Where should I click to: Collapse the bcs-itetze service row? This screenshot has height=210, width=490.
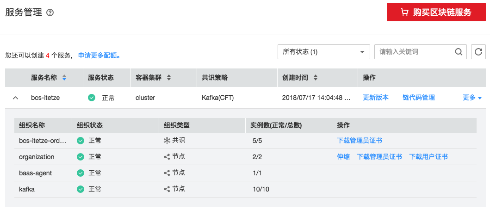pyautogui.click(x=16, y=98)
